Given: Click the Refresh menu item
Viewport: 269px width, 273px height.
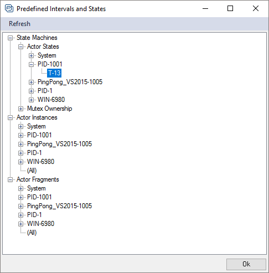Looking at the screenshot, I should (x=19, y=24).
